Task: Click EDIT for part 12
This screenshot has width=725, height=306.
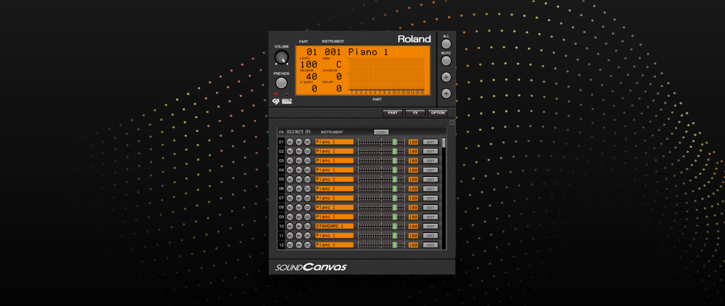Action: [430, 245]
